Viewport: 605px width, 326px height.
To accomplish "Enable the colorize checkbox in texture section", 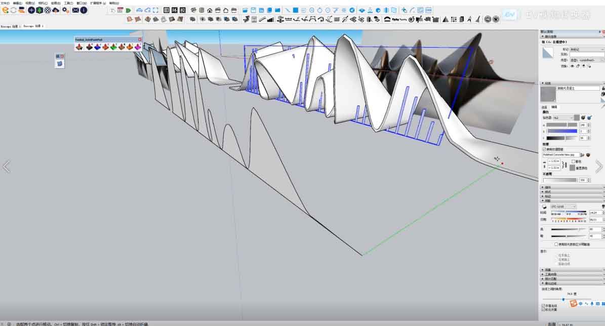I will pos(573,161).
